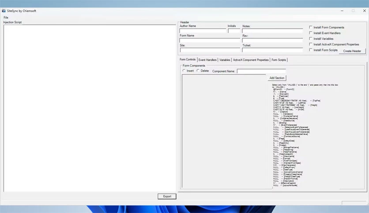Switch to the Form Controls tab
The width and height of the screenshot is (369, 213).
click(x=188, y=59)
